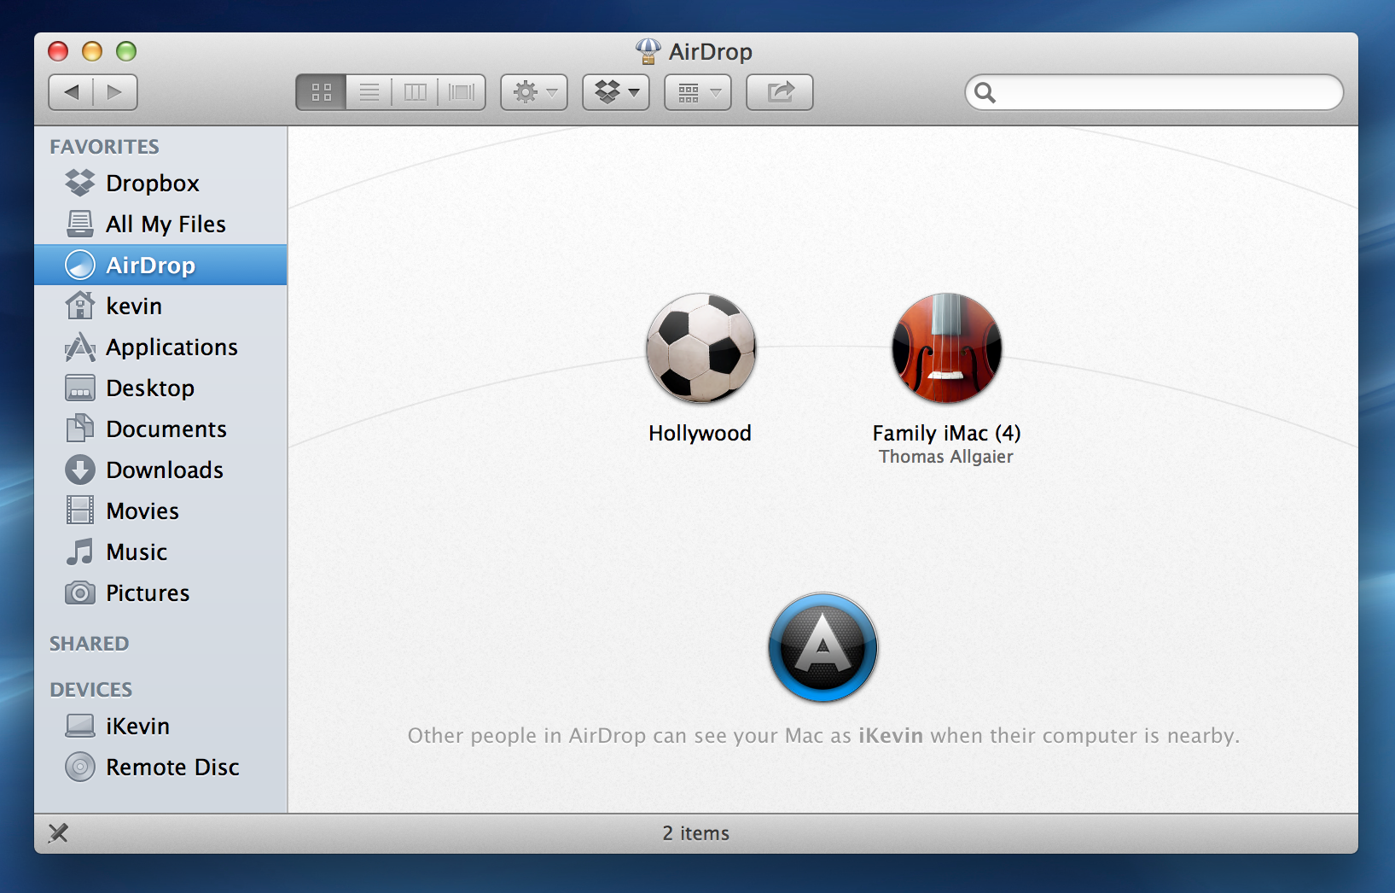This screenshot has height=893, width=1395.
Task: Click your own iKevin AirDrop avatar
Action: click(823, 647)
